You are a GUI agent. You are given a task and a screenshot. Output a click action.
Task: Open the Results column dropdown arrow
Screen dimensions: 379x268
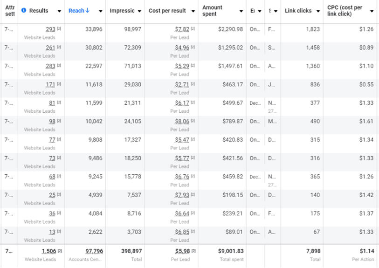pyautogui.click(x=59, y=11)
